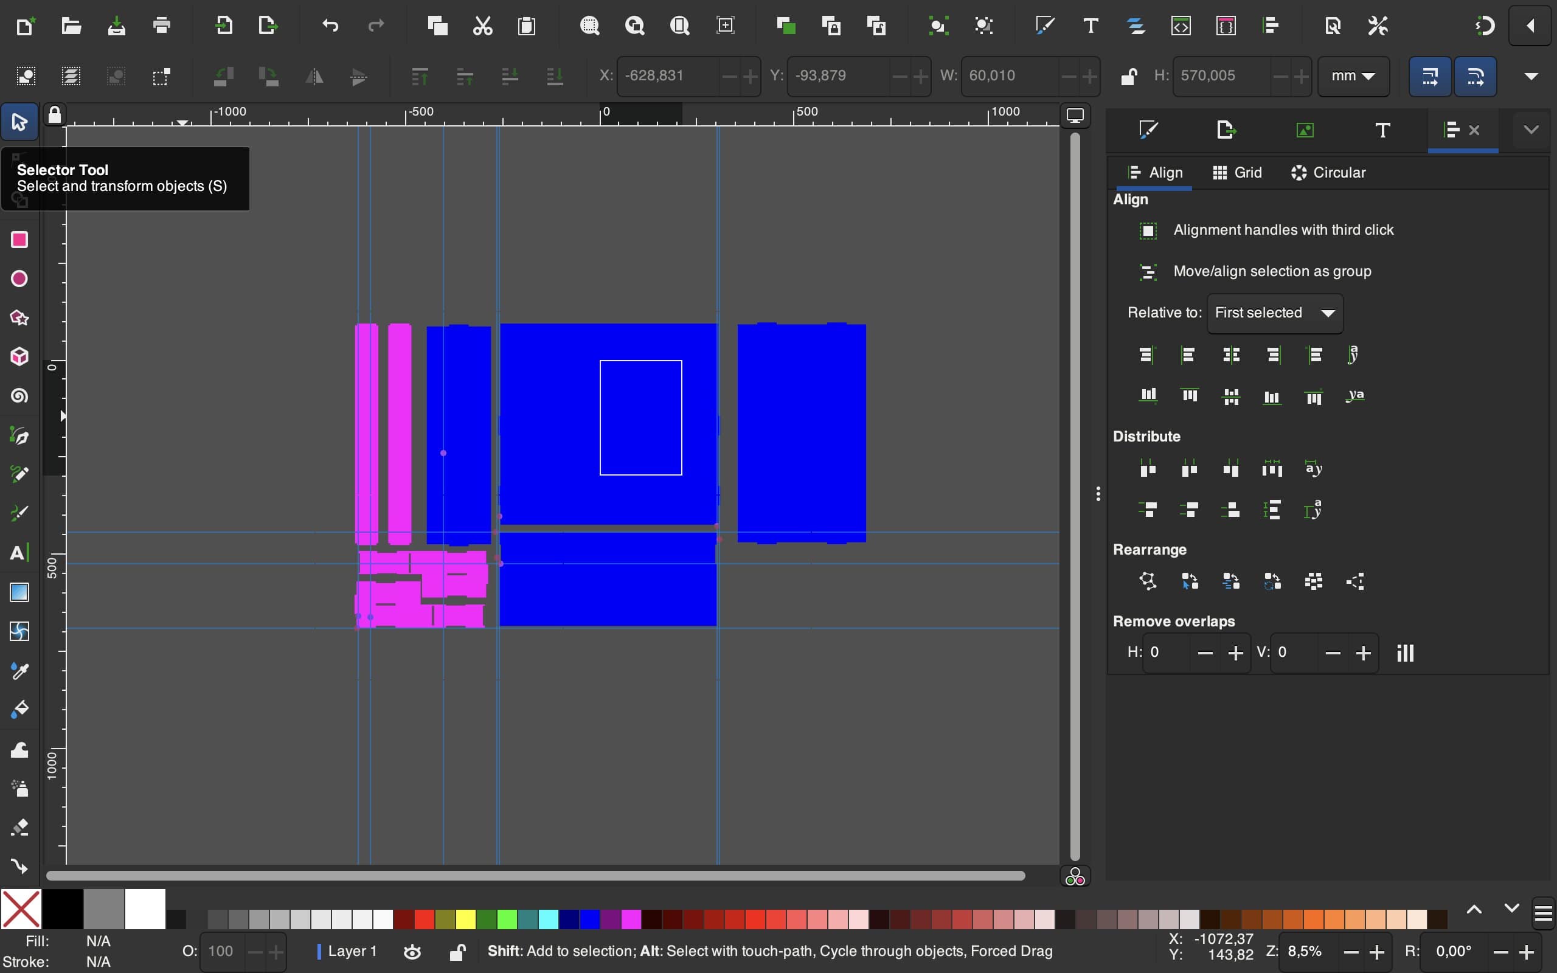Open the mm units dropdown
The image size is (1557, 973).
coord(1354,76)
